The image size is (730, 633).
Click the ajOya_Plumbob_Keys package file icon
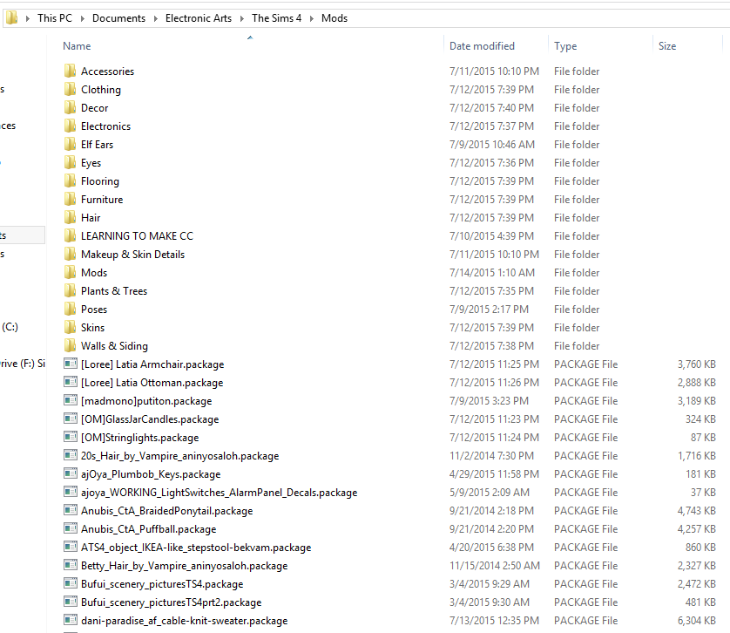click(x=71, y=473)
